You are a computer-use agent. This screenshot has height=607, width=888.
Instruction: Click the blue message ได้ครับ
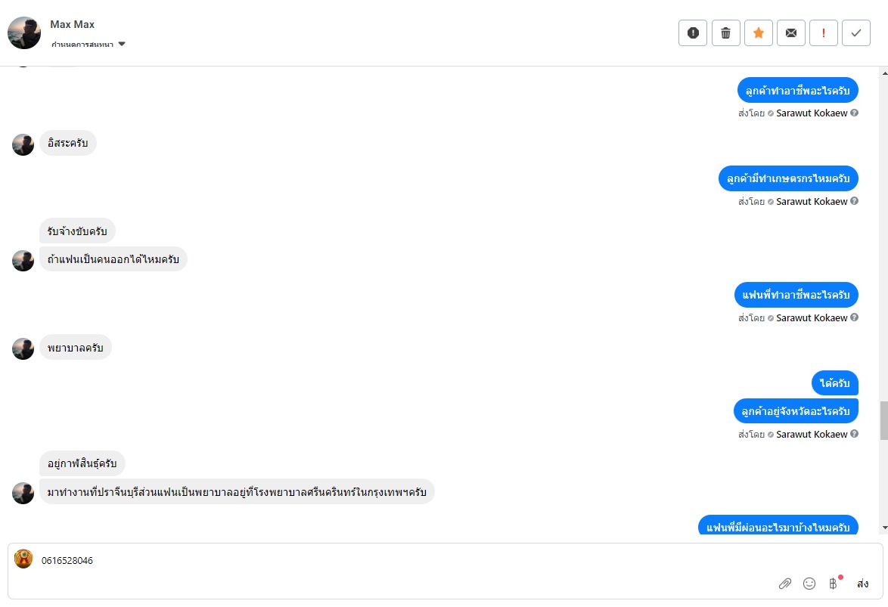[835, 382]
